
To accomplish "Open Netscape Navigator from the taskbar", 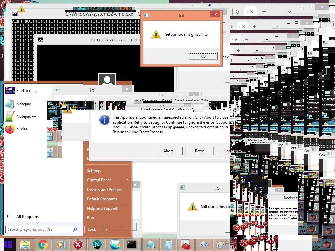I will (97, 244).
